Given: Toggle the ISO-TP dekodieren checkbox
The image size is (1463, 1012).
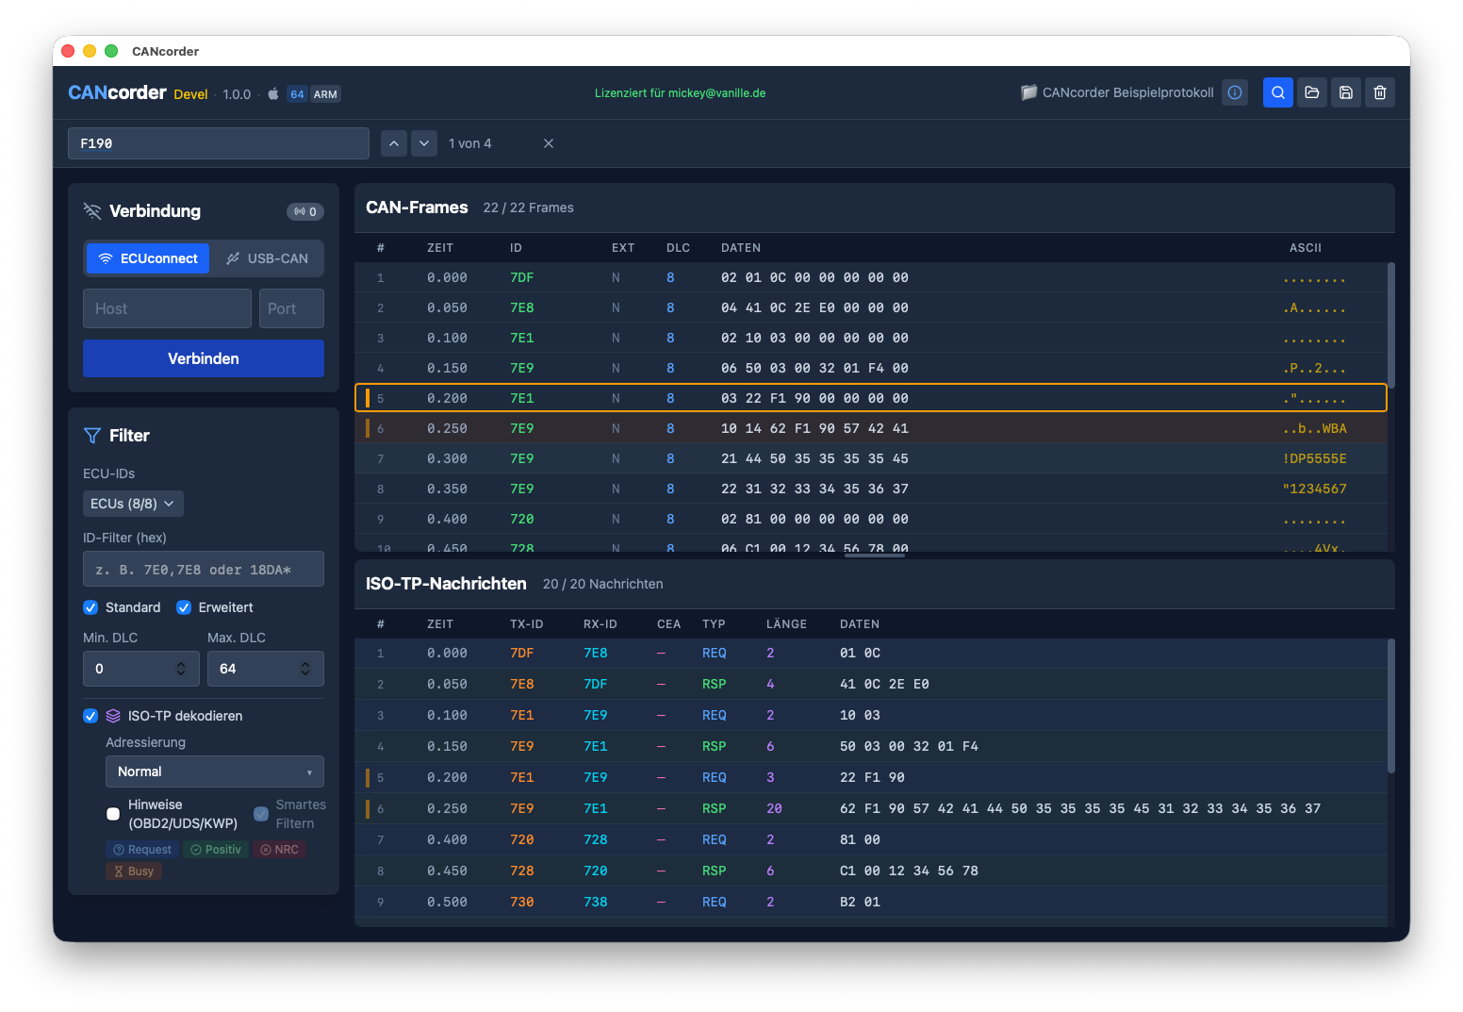Looking at the screenshot, I should [90, 716].
